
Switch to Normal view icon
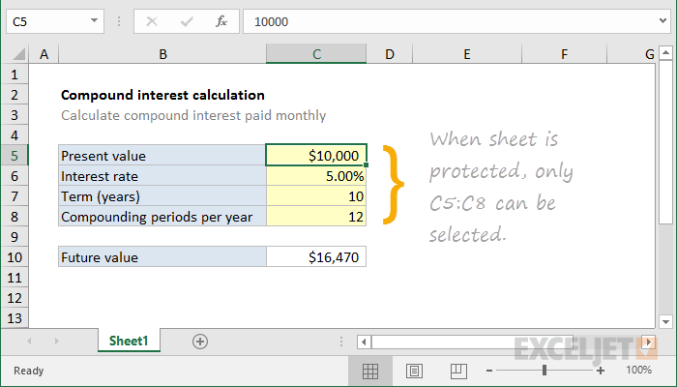pos(370,371)
